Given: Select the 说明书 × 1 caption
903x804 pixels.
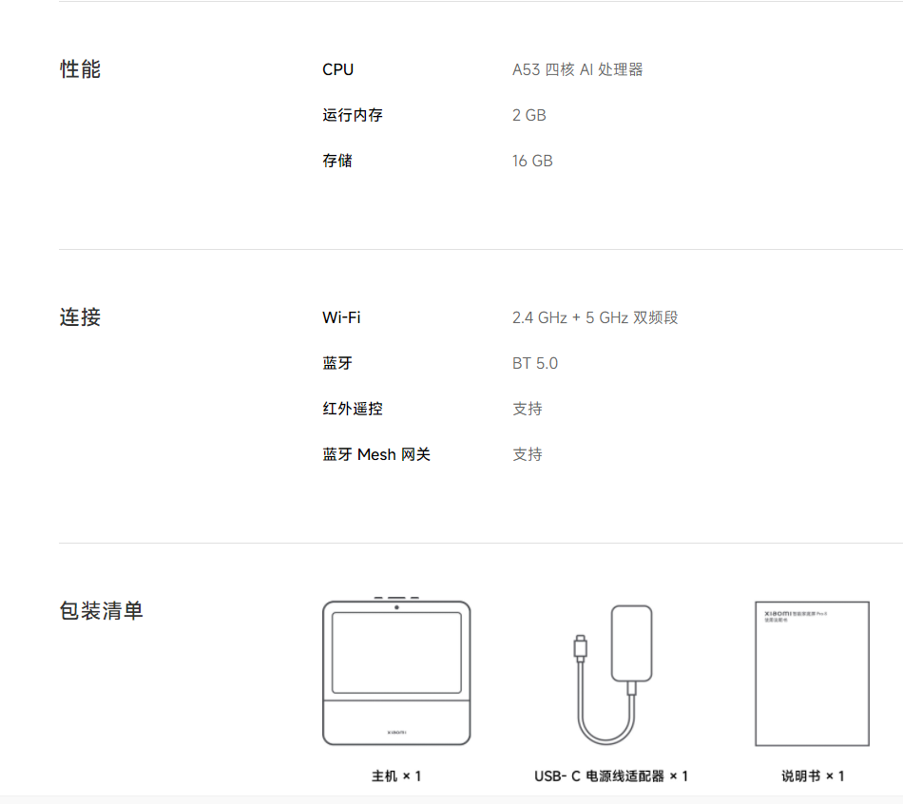Looking at the screenshot, I should coord(813,776).
